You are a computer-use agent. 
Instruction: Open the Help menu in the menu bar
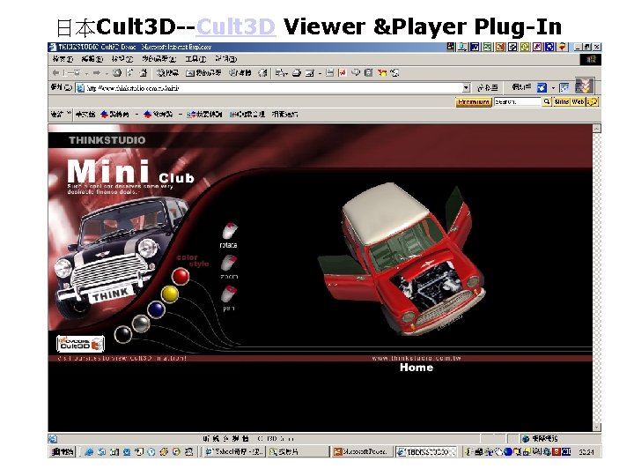coord(225,59)
